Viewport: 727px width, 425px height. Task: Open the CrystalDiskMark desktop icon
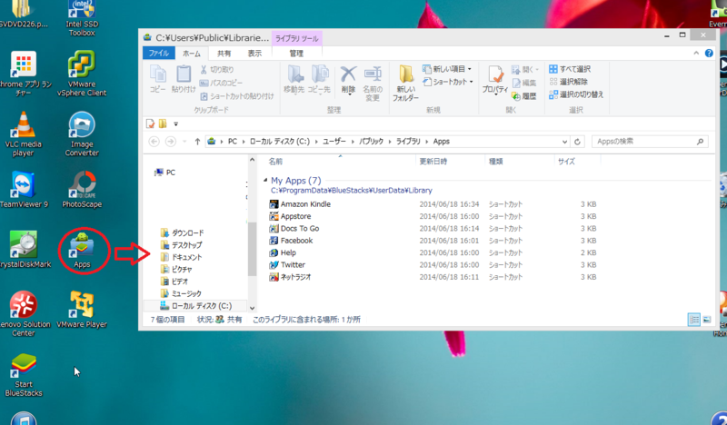(25, 250)
